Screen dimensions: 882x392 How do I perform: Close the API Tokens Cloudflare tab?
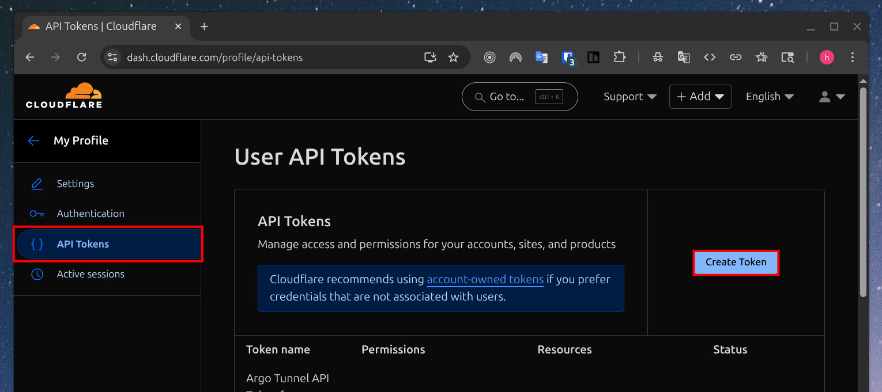pos(178,26)
